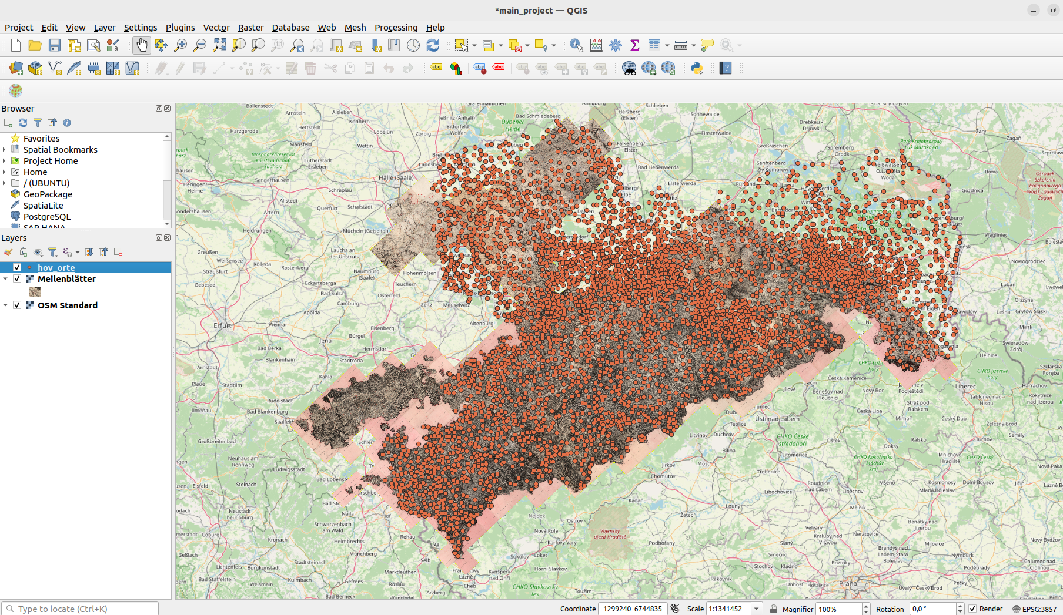1063x615 pixels.
Task: Toggle the Render checkbox in status bar
Action: click(x=972, y=609)
